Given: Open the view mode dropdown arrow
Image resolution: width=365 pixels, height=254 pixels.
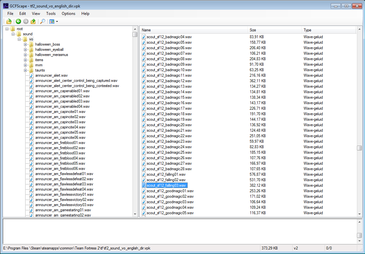Looking at the screenshot, I should [57, 22].
